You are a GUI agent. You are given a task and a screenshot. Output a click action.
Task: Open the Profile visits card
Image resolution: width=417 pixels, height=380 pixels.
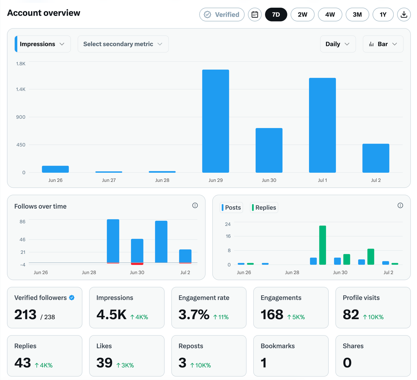[373, 308]
